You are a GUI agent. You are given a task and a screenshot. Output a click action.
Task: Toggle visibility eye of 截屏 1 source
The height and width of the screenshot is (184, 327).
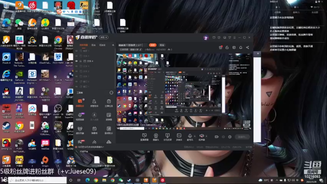(76, 51)
